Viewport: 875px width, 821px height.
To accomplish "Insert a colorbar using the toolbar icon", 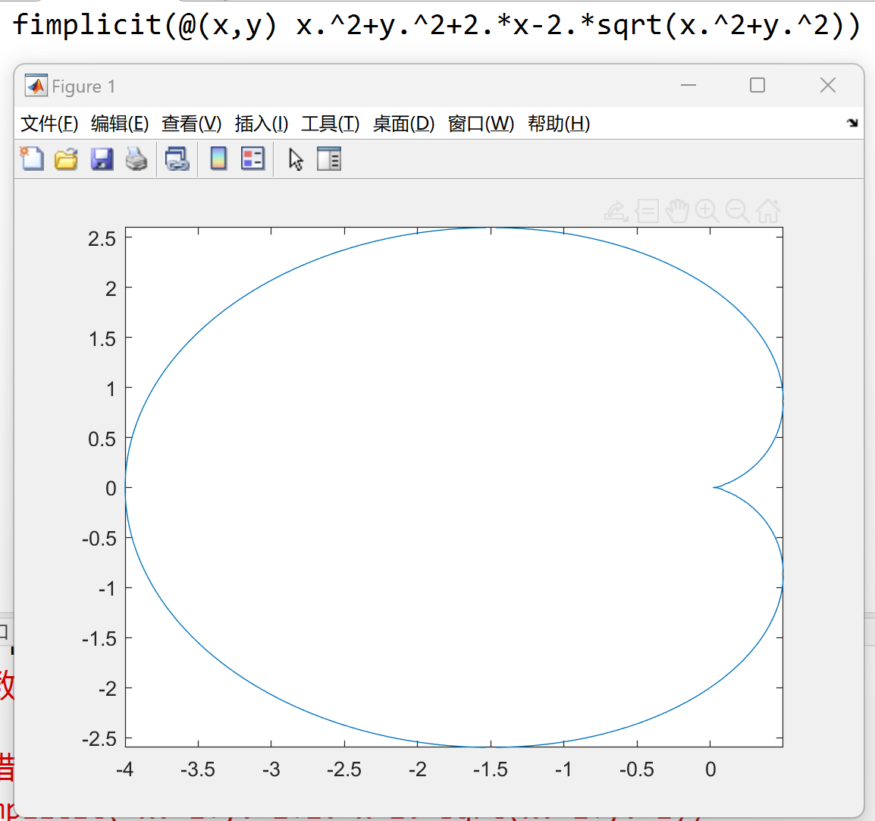I will click(218, 159).
